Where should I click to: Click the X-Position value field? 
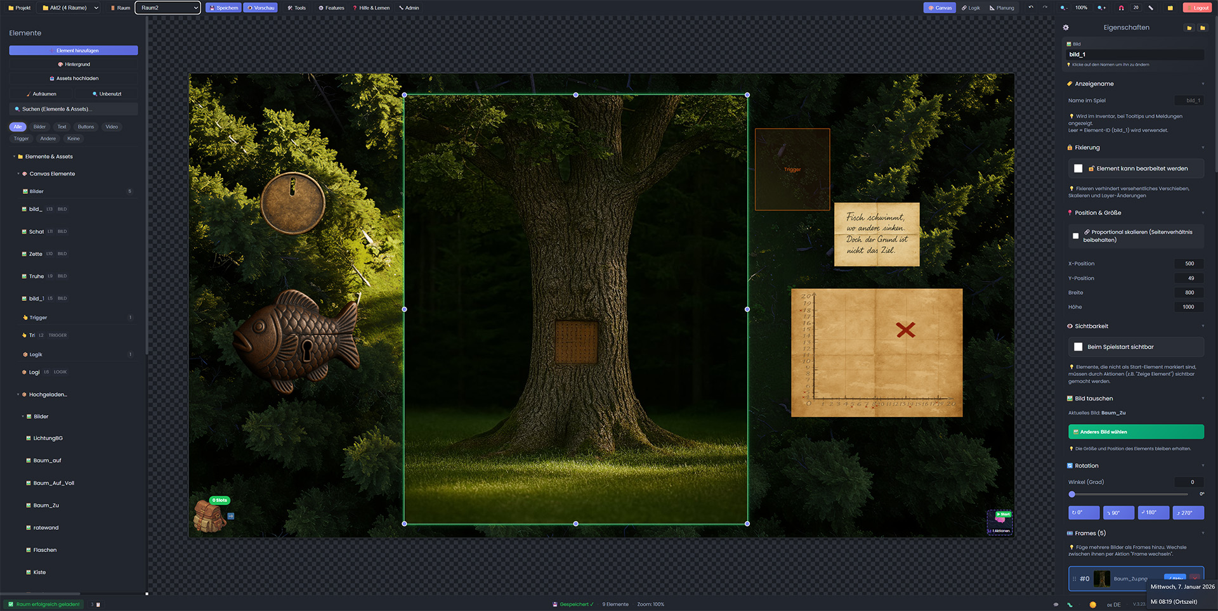pyautogui.click(x=1189, y=264)
